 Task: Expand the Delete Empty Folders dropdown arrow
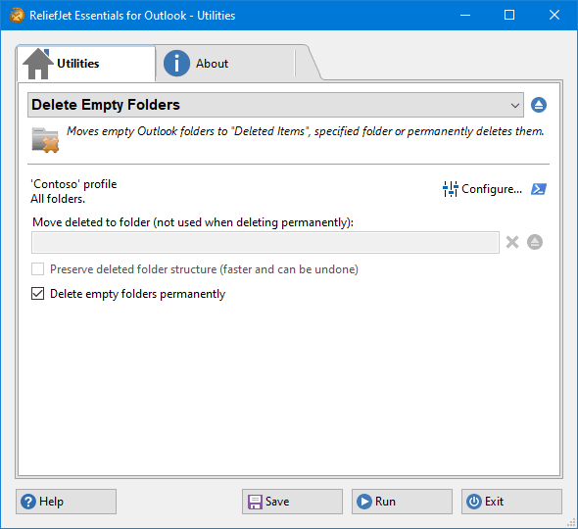coord(515,106)
